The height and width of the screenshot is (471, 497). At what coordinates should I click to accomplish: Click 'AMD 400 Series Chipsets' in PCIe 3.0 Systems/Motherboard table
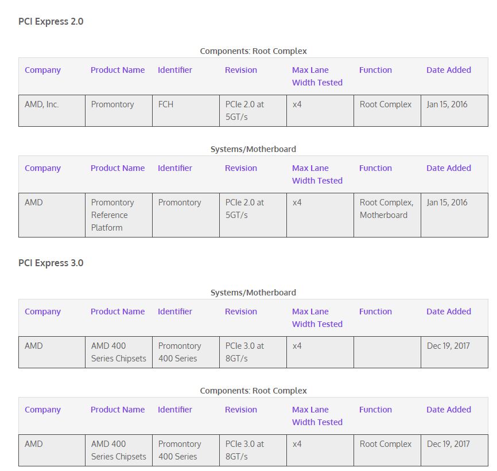click(x=119, y=352)
